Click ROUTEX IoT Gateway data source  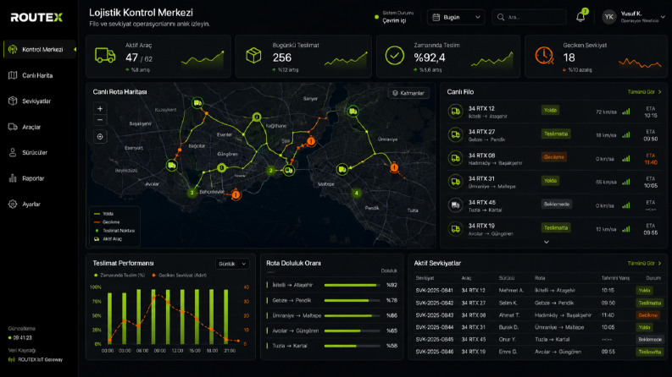[36, 359]
